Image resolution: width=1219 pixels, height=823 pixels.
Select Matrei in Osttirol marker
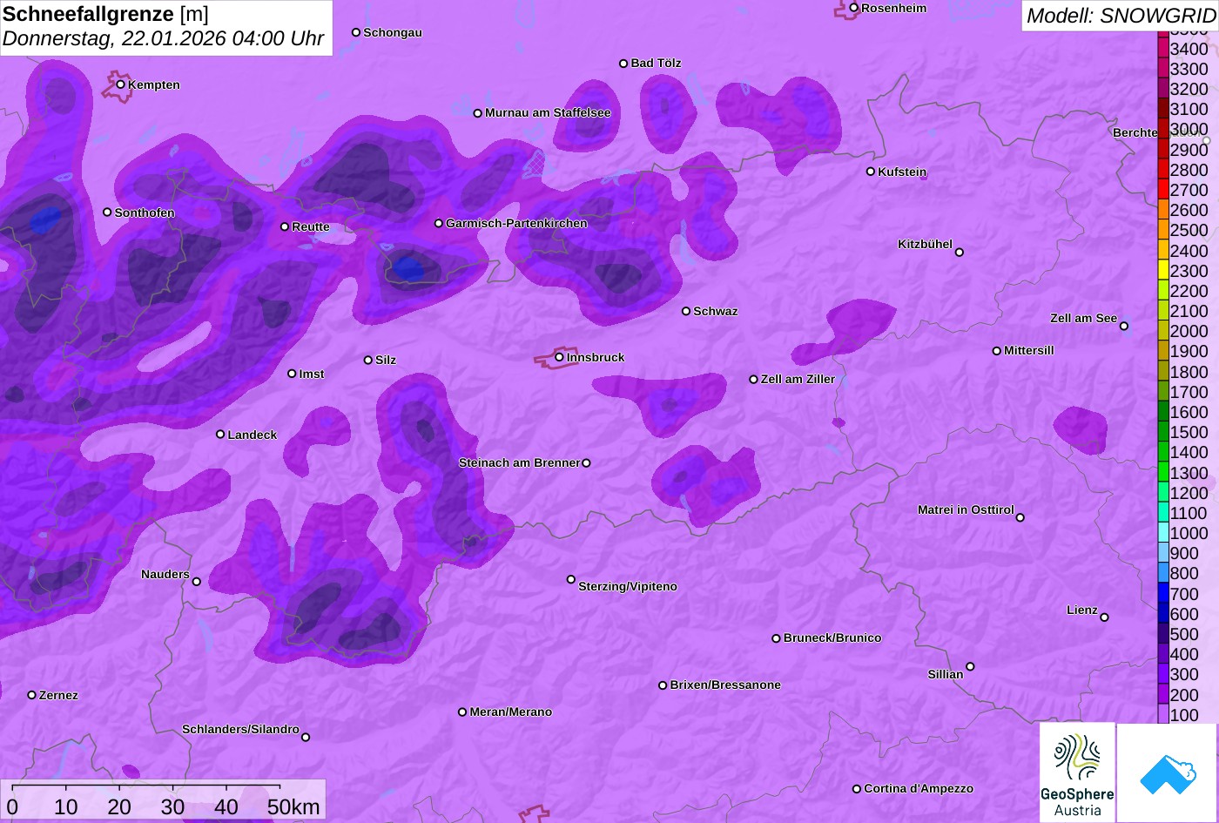pos(1020,517)
